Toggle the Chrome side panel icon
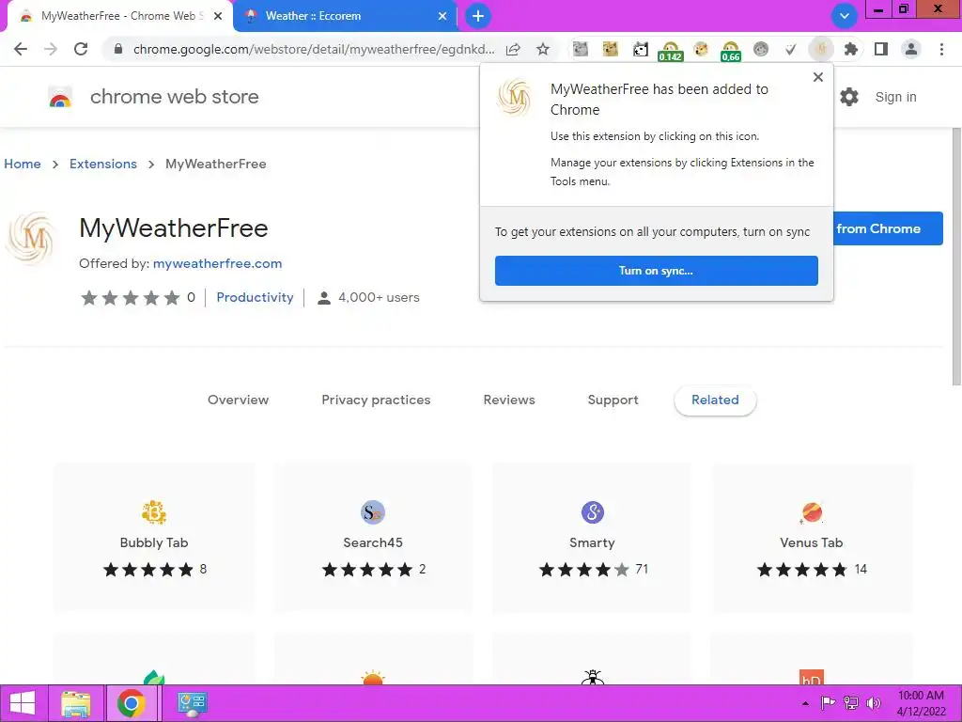Image resolution: width=962 pixels, height=722 pixels. 881,49
